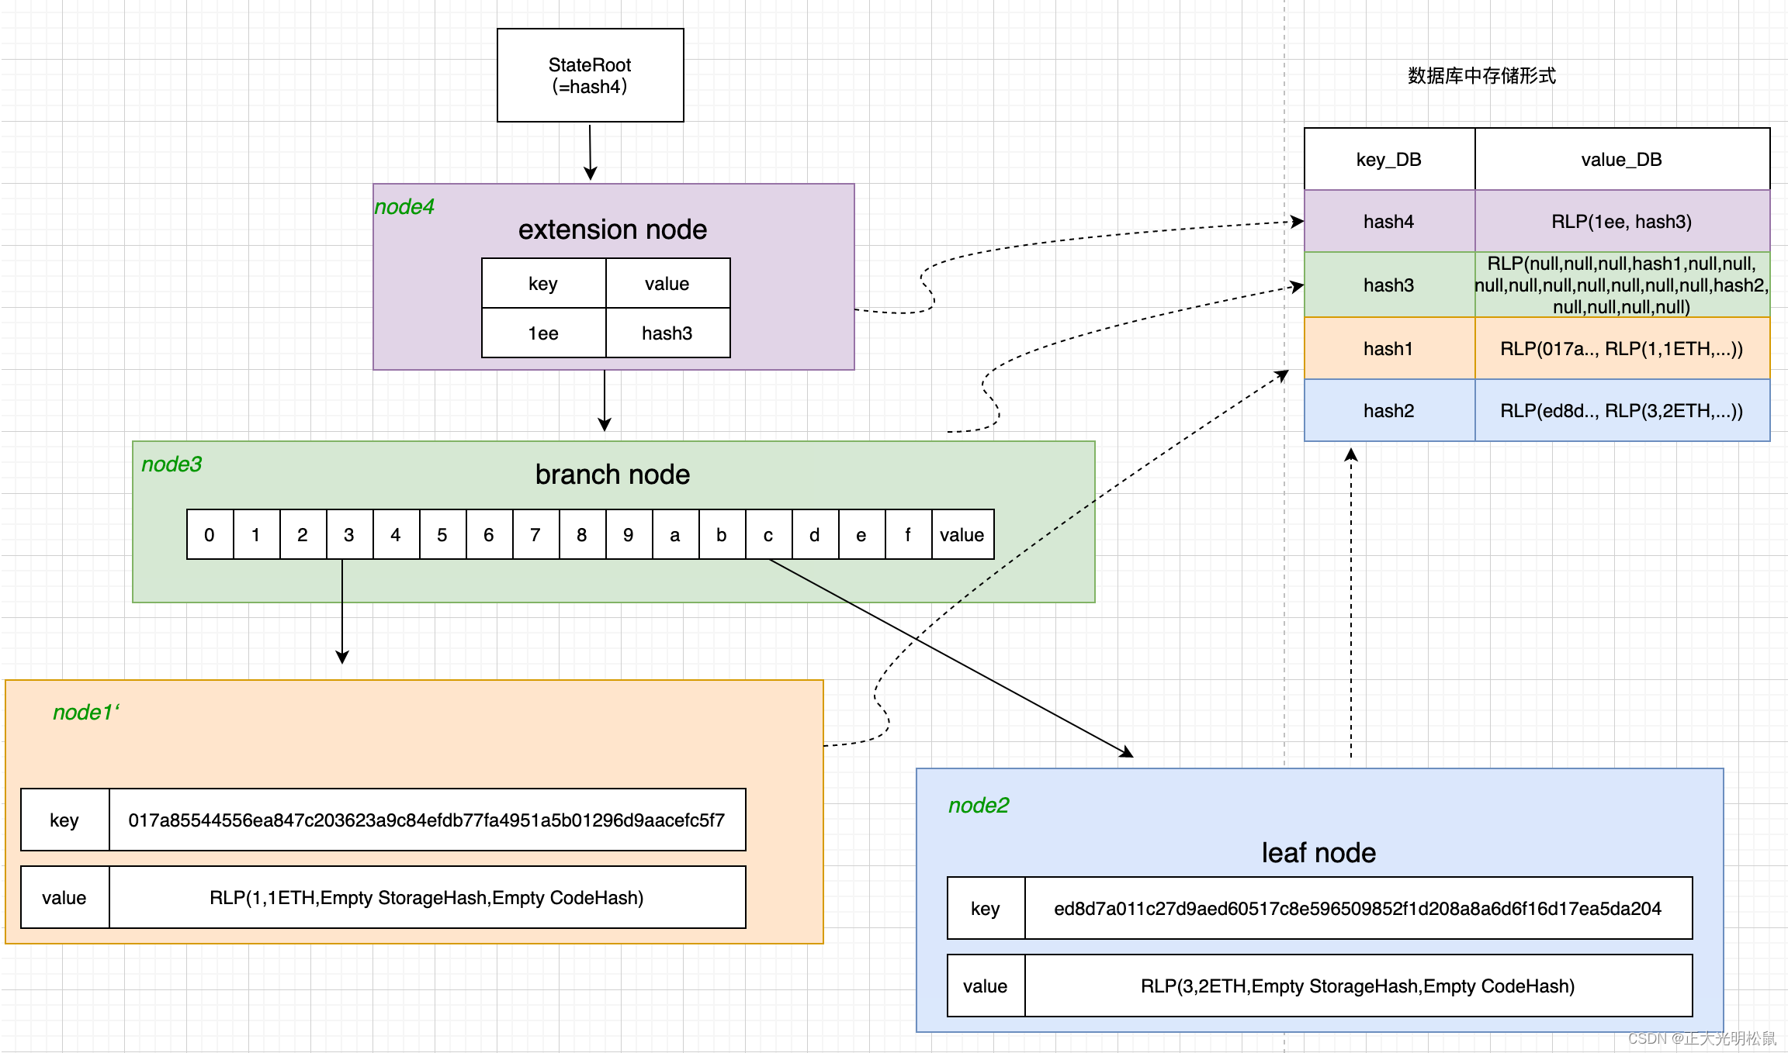
Task: Click the node3 green label
Action: [172, 464]
